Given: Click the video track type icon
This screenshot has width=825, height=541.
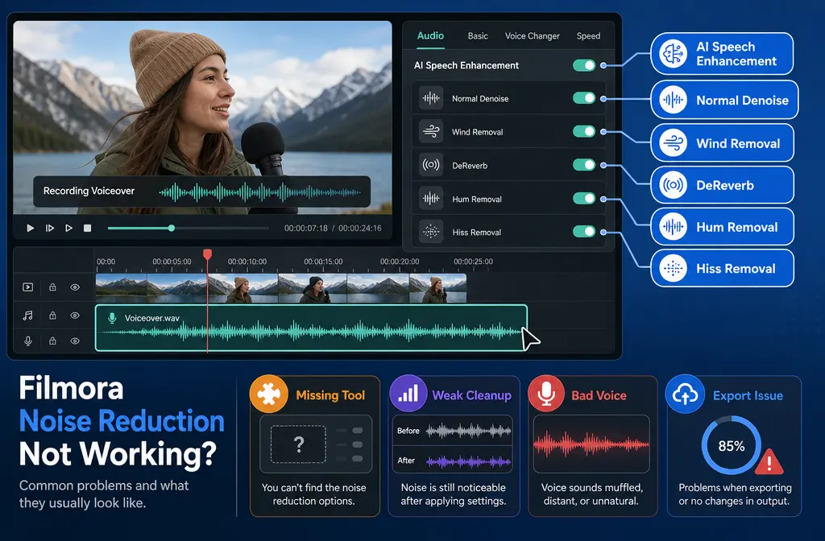Looking at the screenshot, I should 28,287.
